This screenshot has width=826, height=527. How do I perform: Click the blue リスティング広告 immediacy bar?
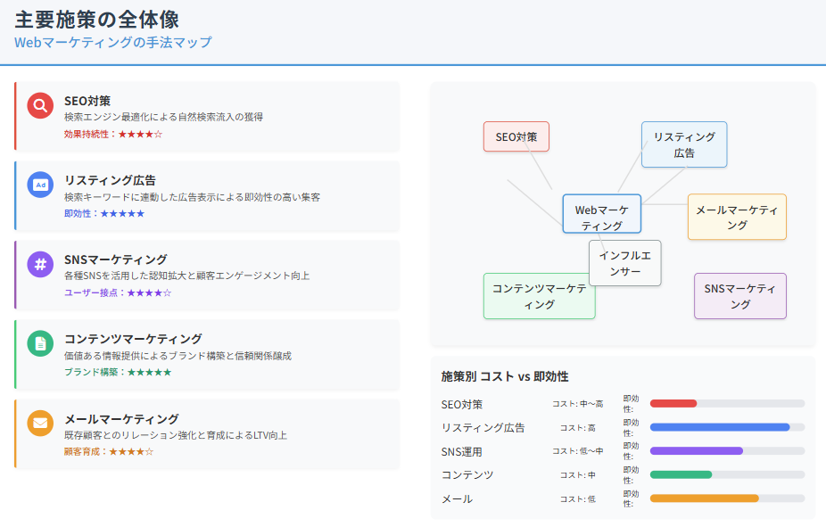(x=720, y=427)
